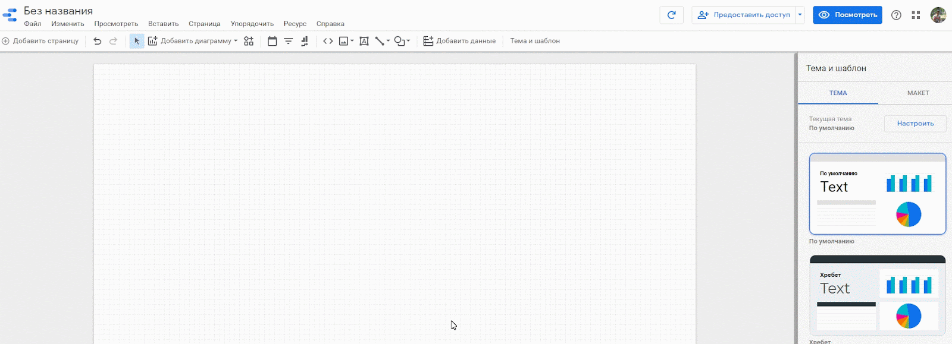The width and height of the screenshot is (952, 344).
Task: Open the Google apps grid icon
Action: 916,15
